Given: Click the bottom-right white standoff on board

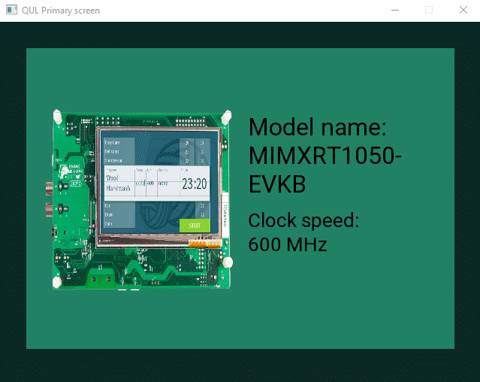Looking at the screenshot, I should [228, 262].
